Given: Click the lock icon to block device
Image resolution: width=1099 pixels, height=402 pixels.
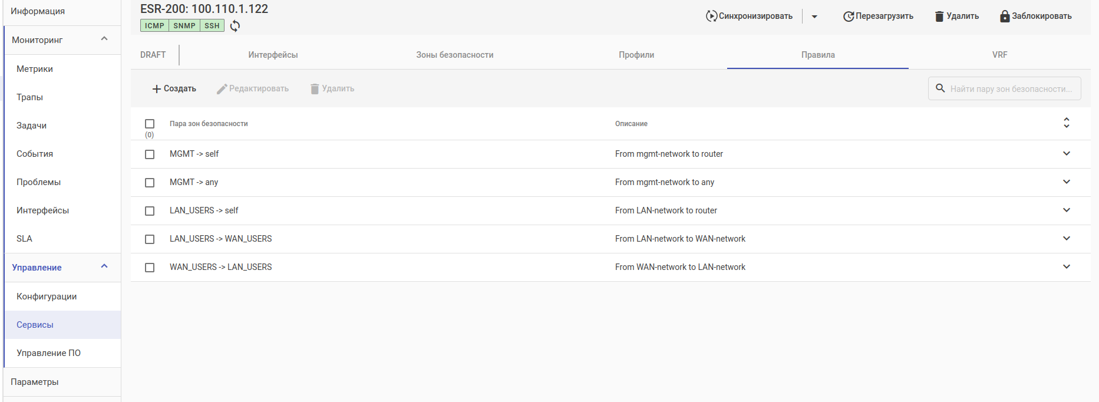Looking at the screenshot, I should click(x=1005, y=16).
